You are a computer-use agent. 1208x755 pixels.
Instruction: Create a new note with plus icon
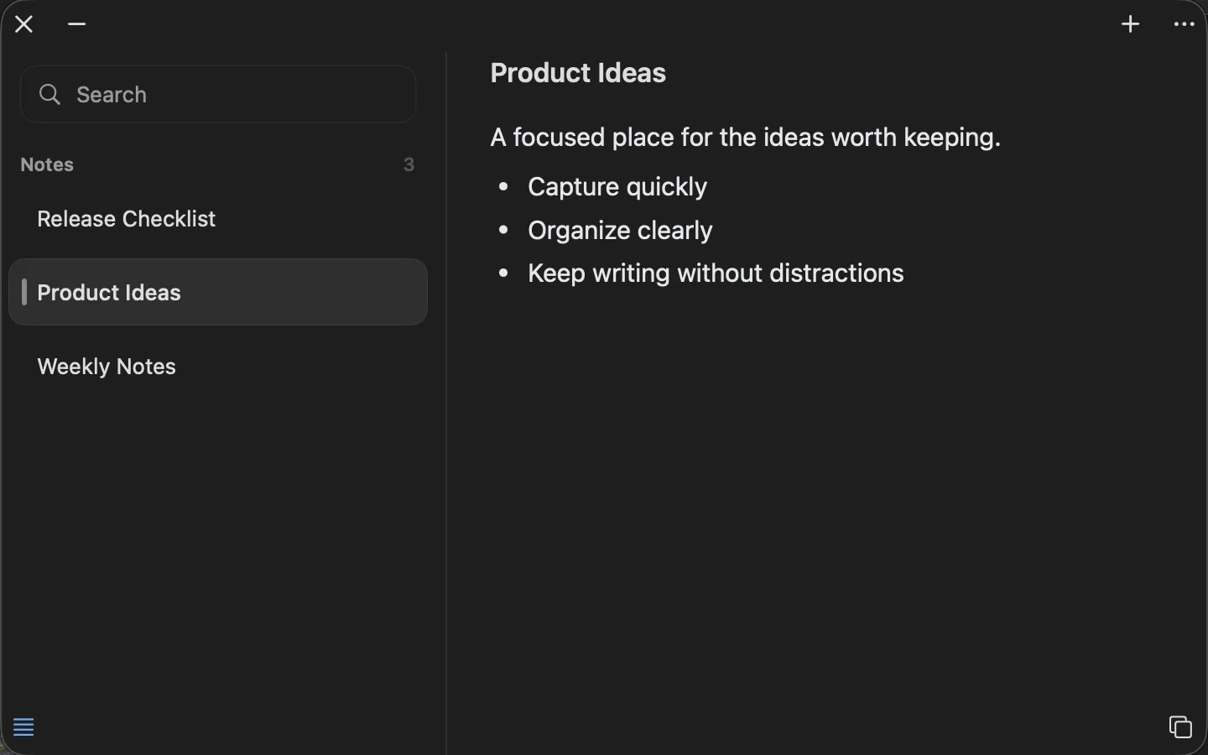click(x=1131, y=24)
